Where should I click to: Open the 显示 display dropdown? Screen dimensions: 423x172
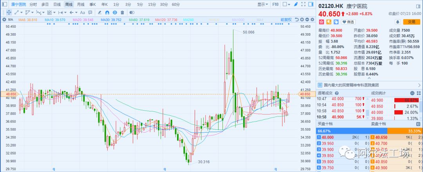coord(262,4)
